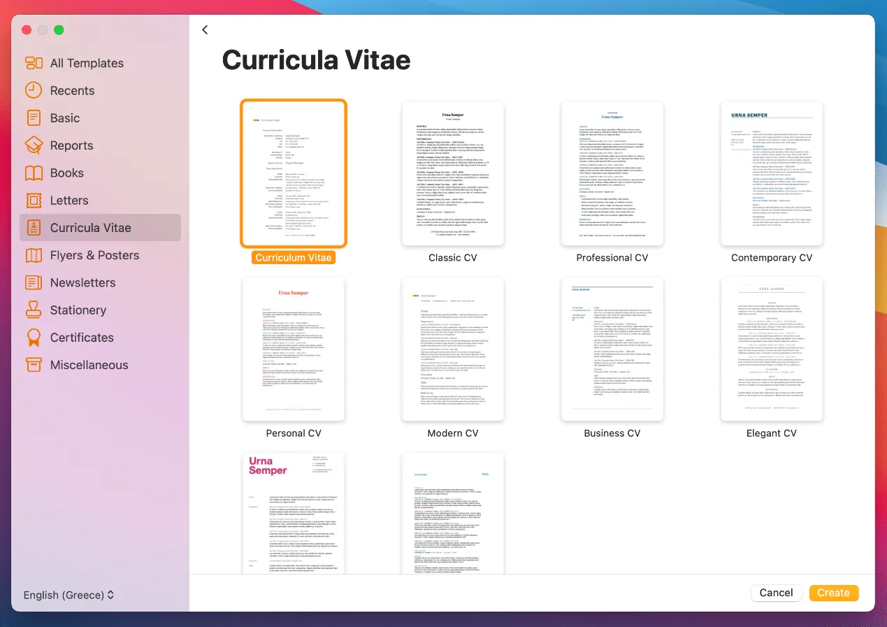Click the Certificates ribbon icon
The width and height of the screenshot is (887, 627).
click(x=34, y=338)
